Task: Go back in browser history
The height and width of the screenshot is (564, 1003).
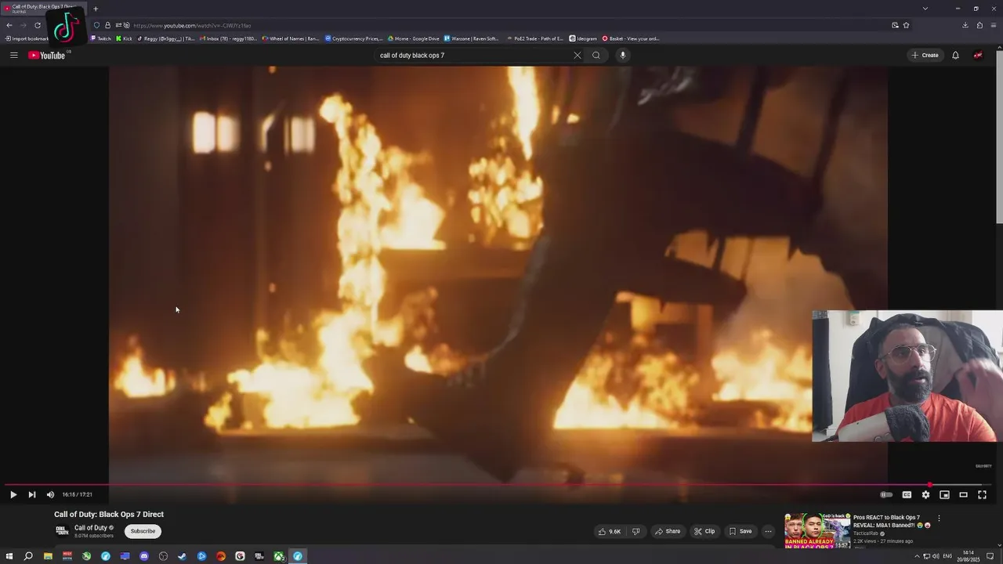Action: (x=9, y=25)
